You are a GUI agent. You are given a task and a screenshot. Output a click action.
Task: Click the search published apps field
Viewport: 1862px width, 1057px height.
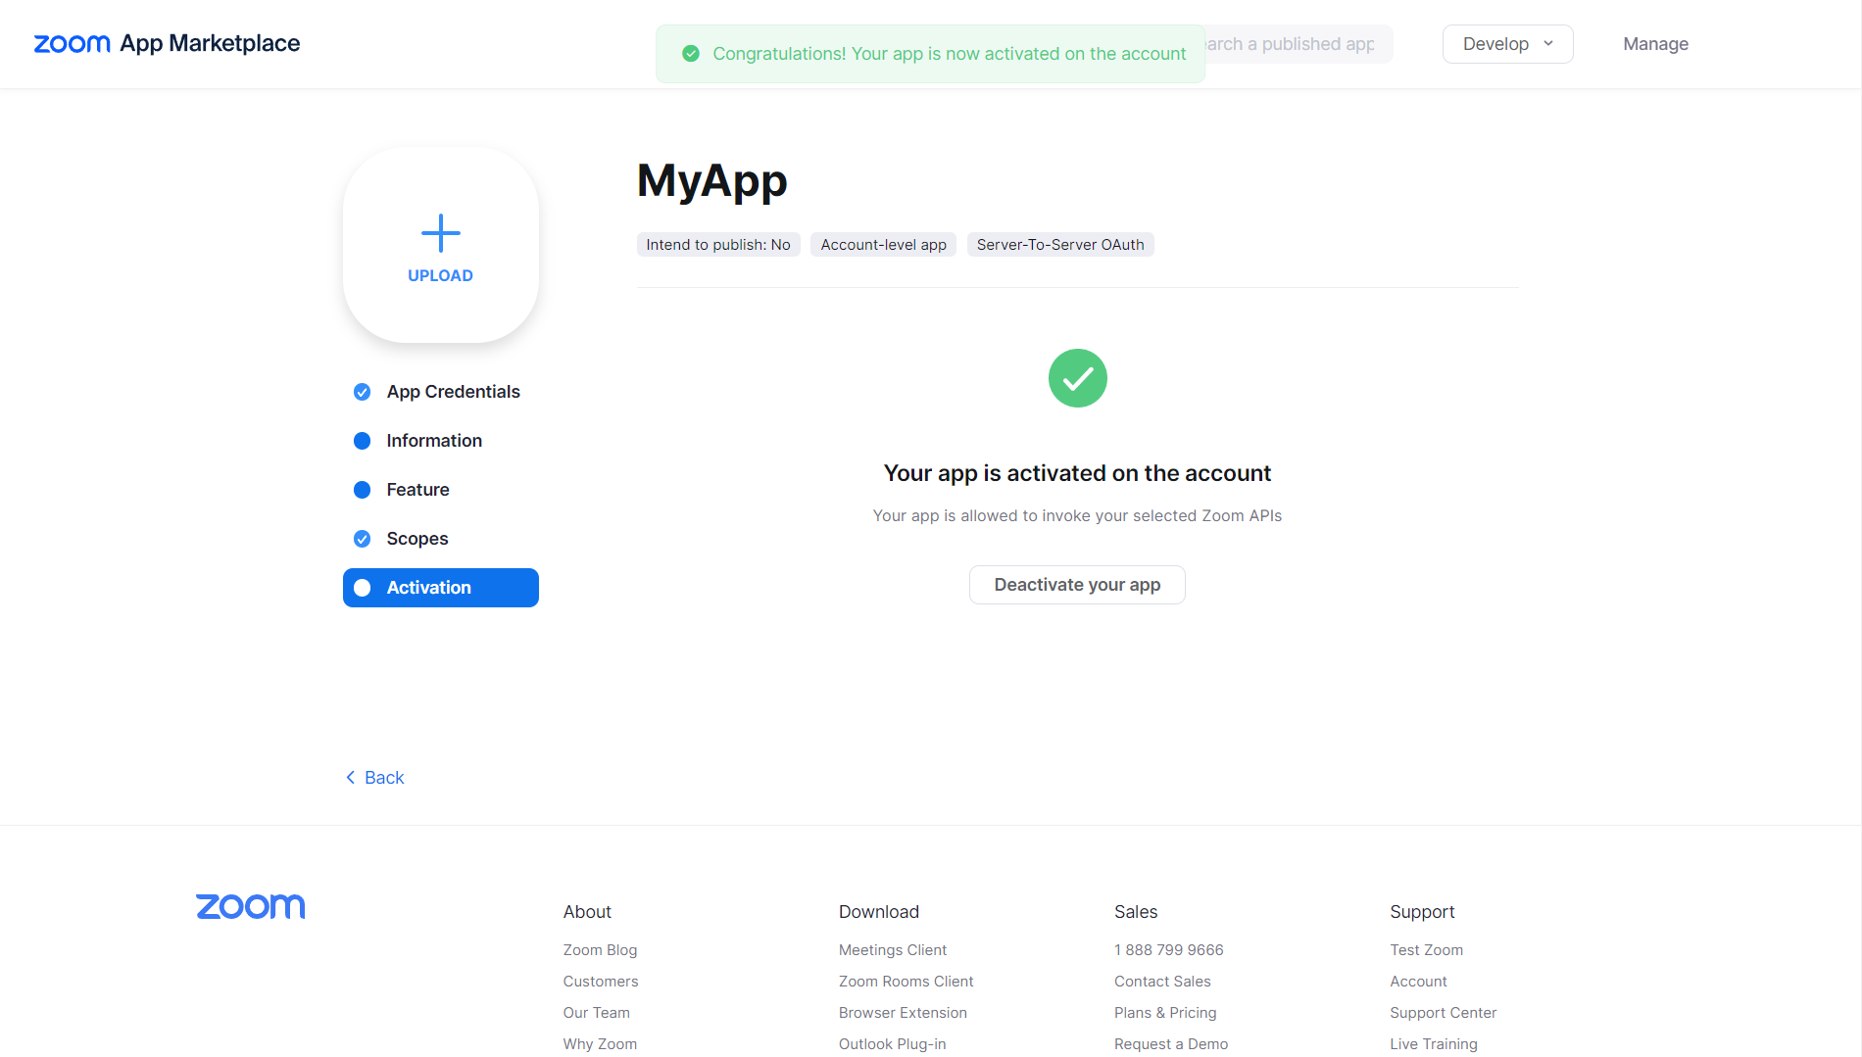pos(1298,44)
